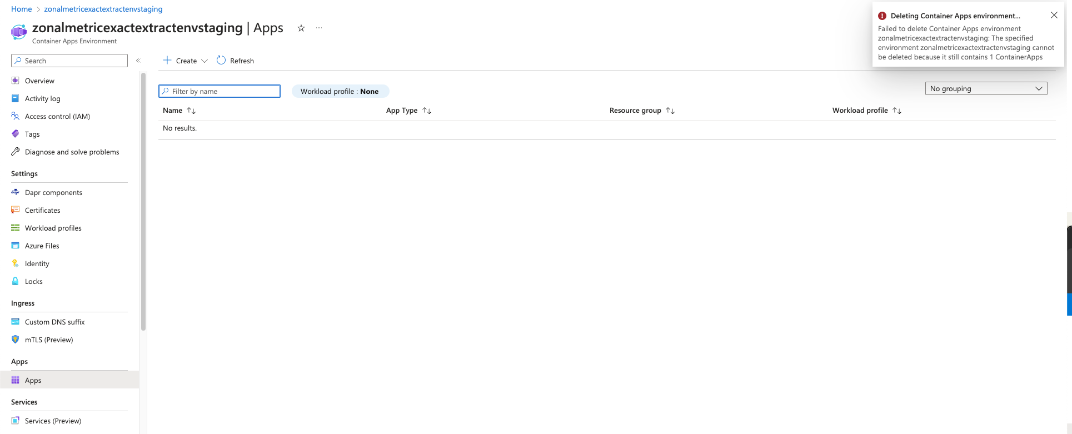Viewport: 1072px width, 434px height.
Task: Open the No grouping dropdown
Action: (986, 88)
